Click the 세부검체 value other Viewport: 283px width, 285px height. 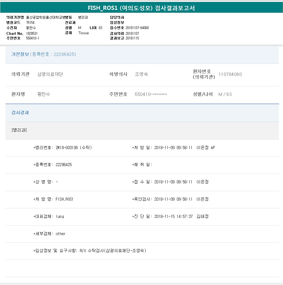pyautogui.click(x=60, y=233)
